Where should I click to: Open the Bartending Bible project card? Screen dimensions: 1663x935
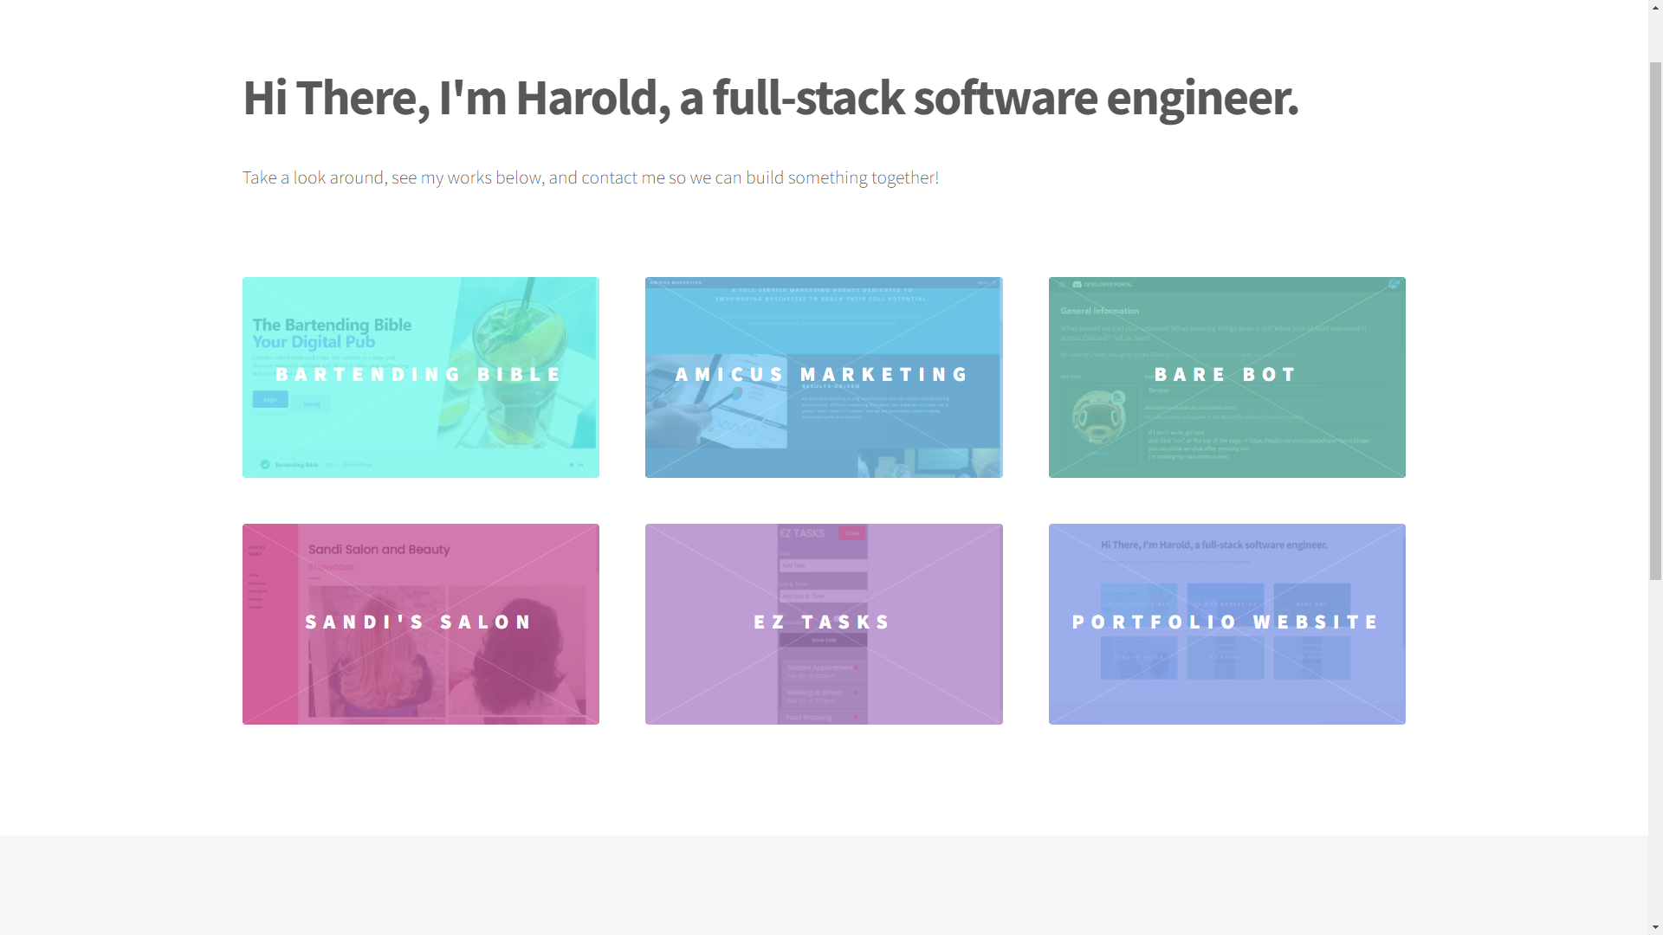(421, 377)
